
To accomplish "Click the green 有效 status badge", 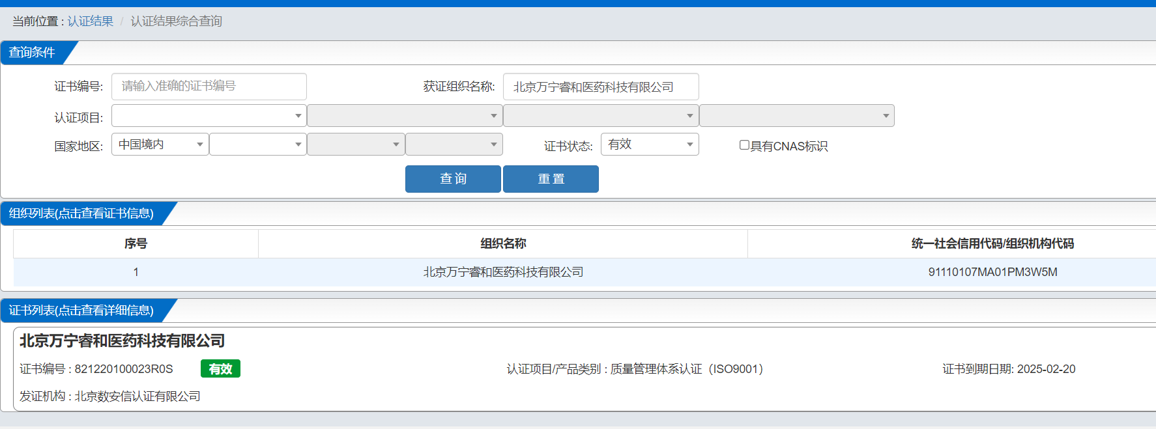I will (220, 368).
